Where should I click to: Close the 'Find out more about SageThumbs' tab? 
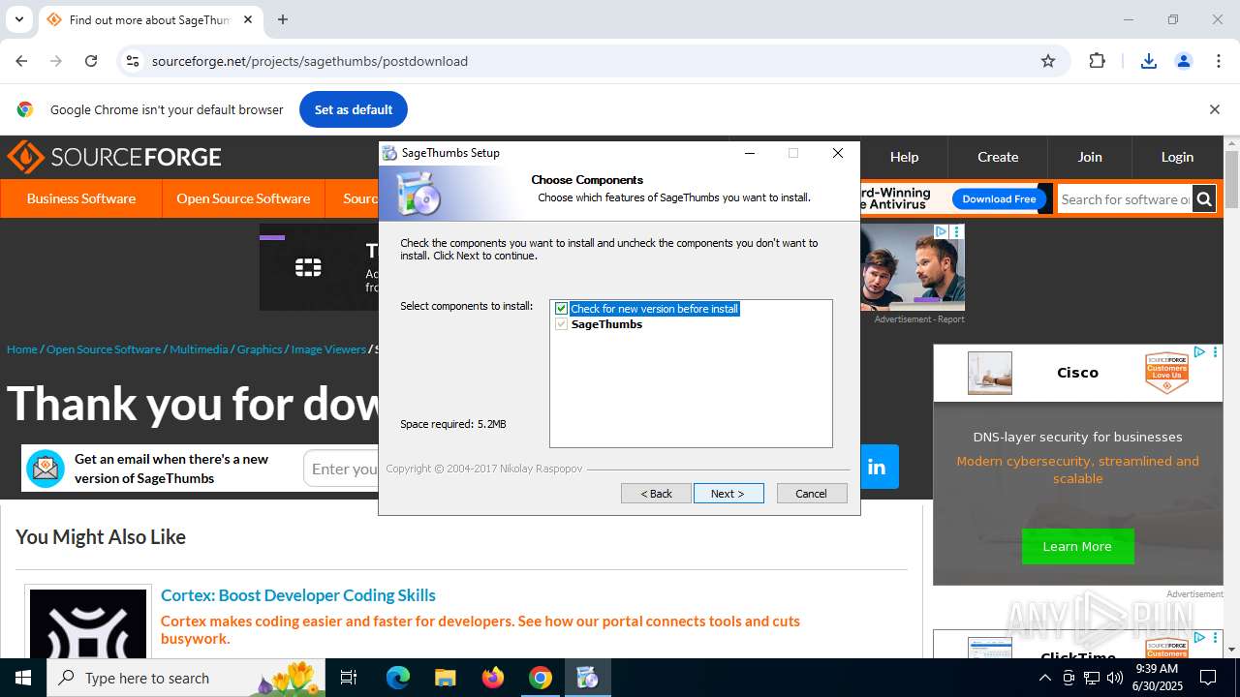point(248,19)
